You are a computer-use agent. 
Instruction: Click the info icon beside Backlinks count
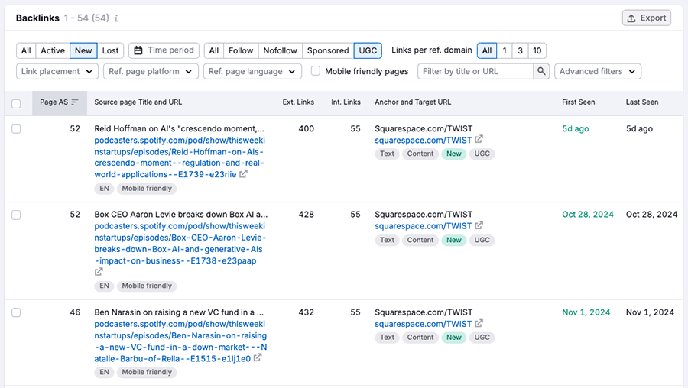point(116,18)
